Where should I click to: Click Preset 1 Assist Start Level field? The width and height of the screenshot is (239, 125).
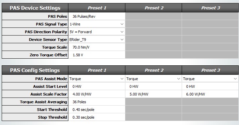pos(97,86)
